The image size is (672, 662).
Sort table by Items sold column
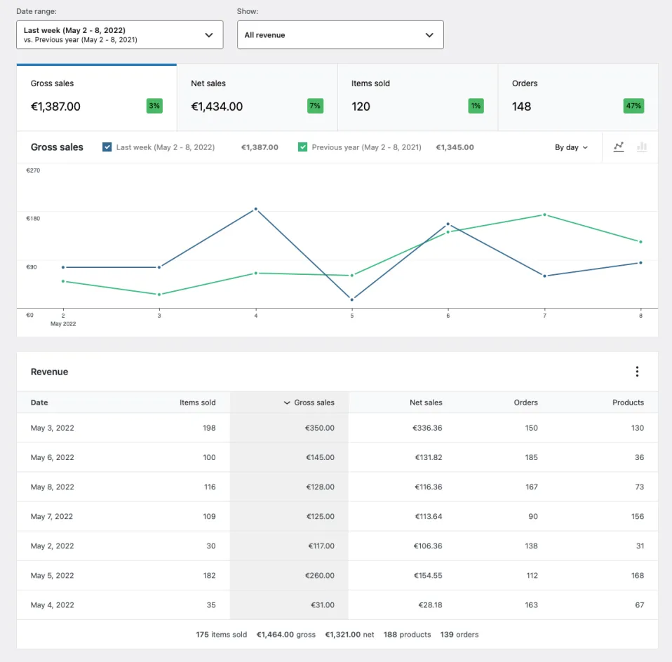198,403
